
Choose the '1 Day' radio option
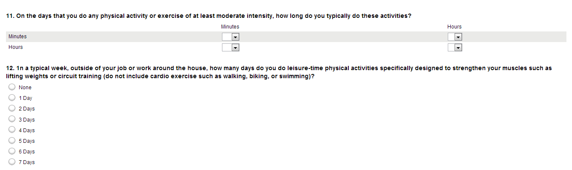[x=12, y=98]
